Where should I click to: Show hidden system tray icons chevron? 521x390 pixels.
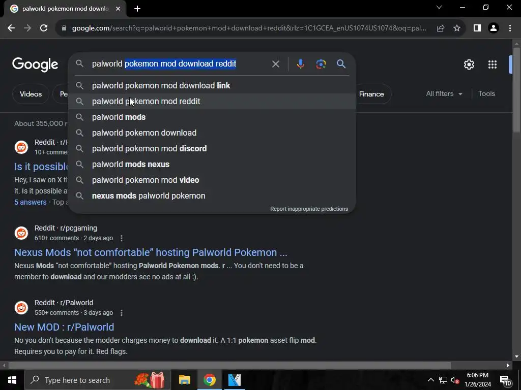430,380
